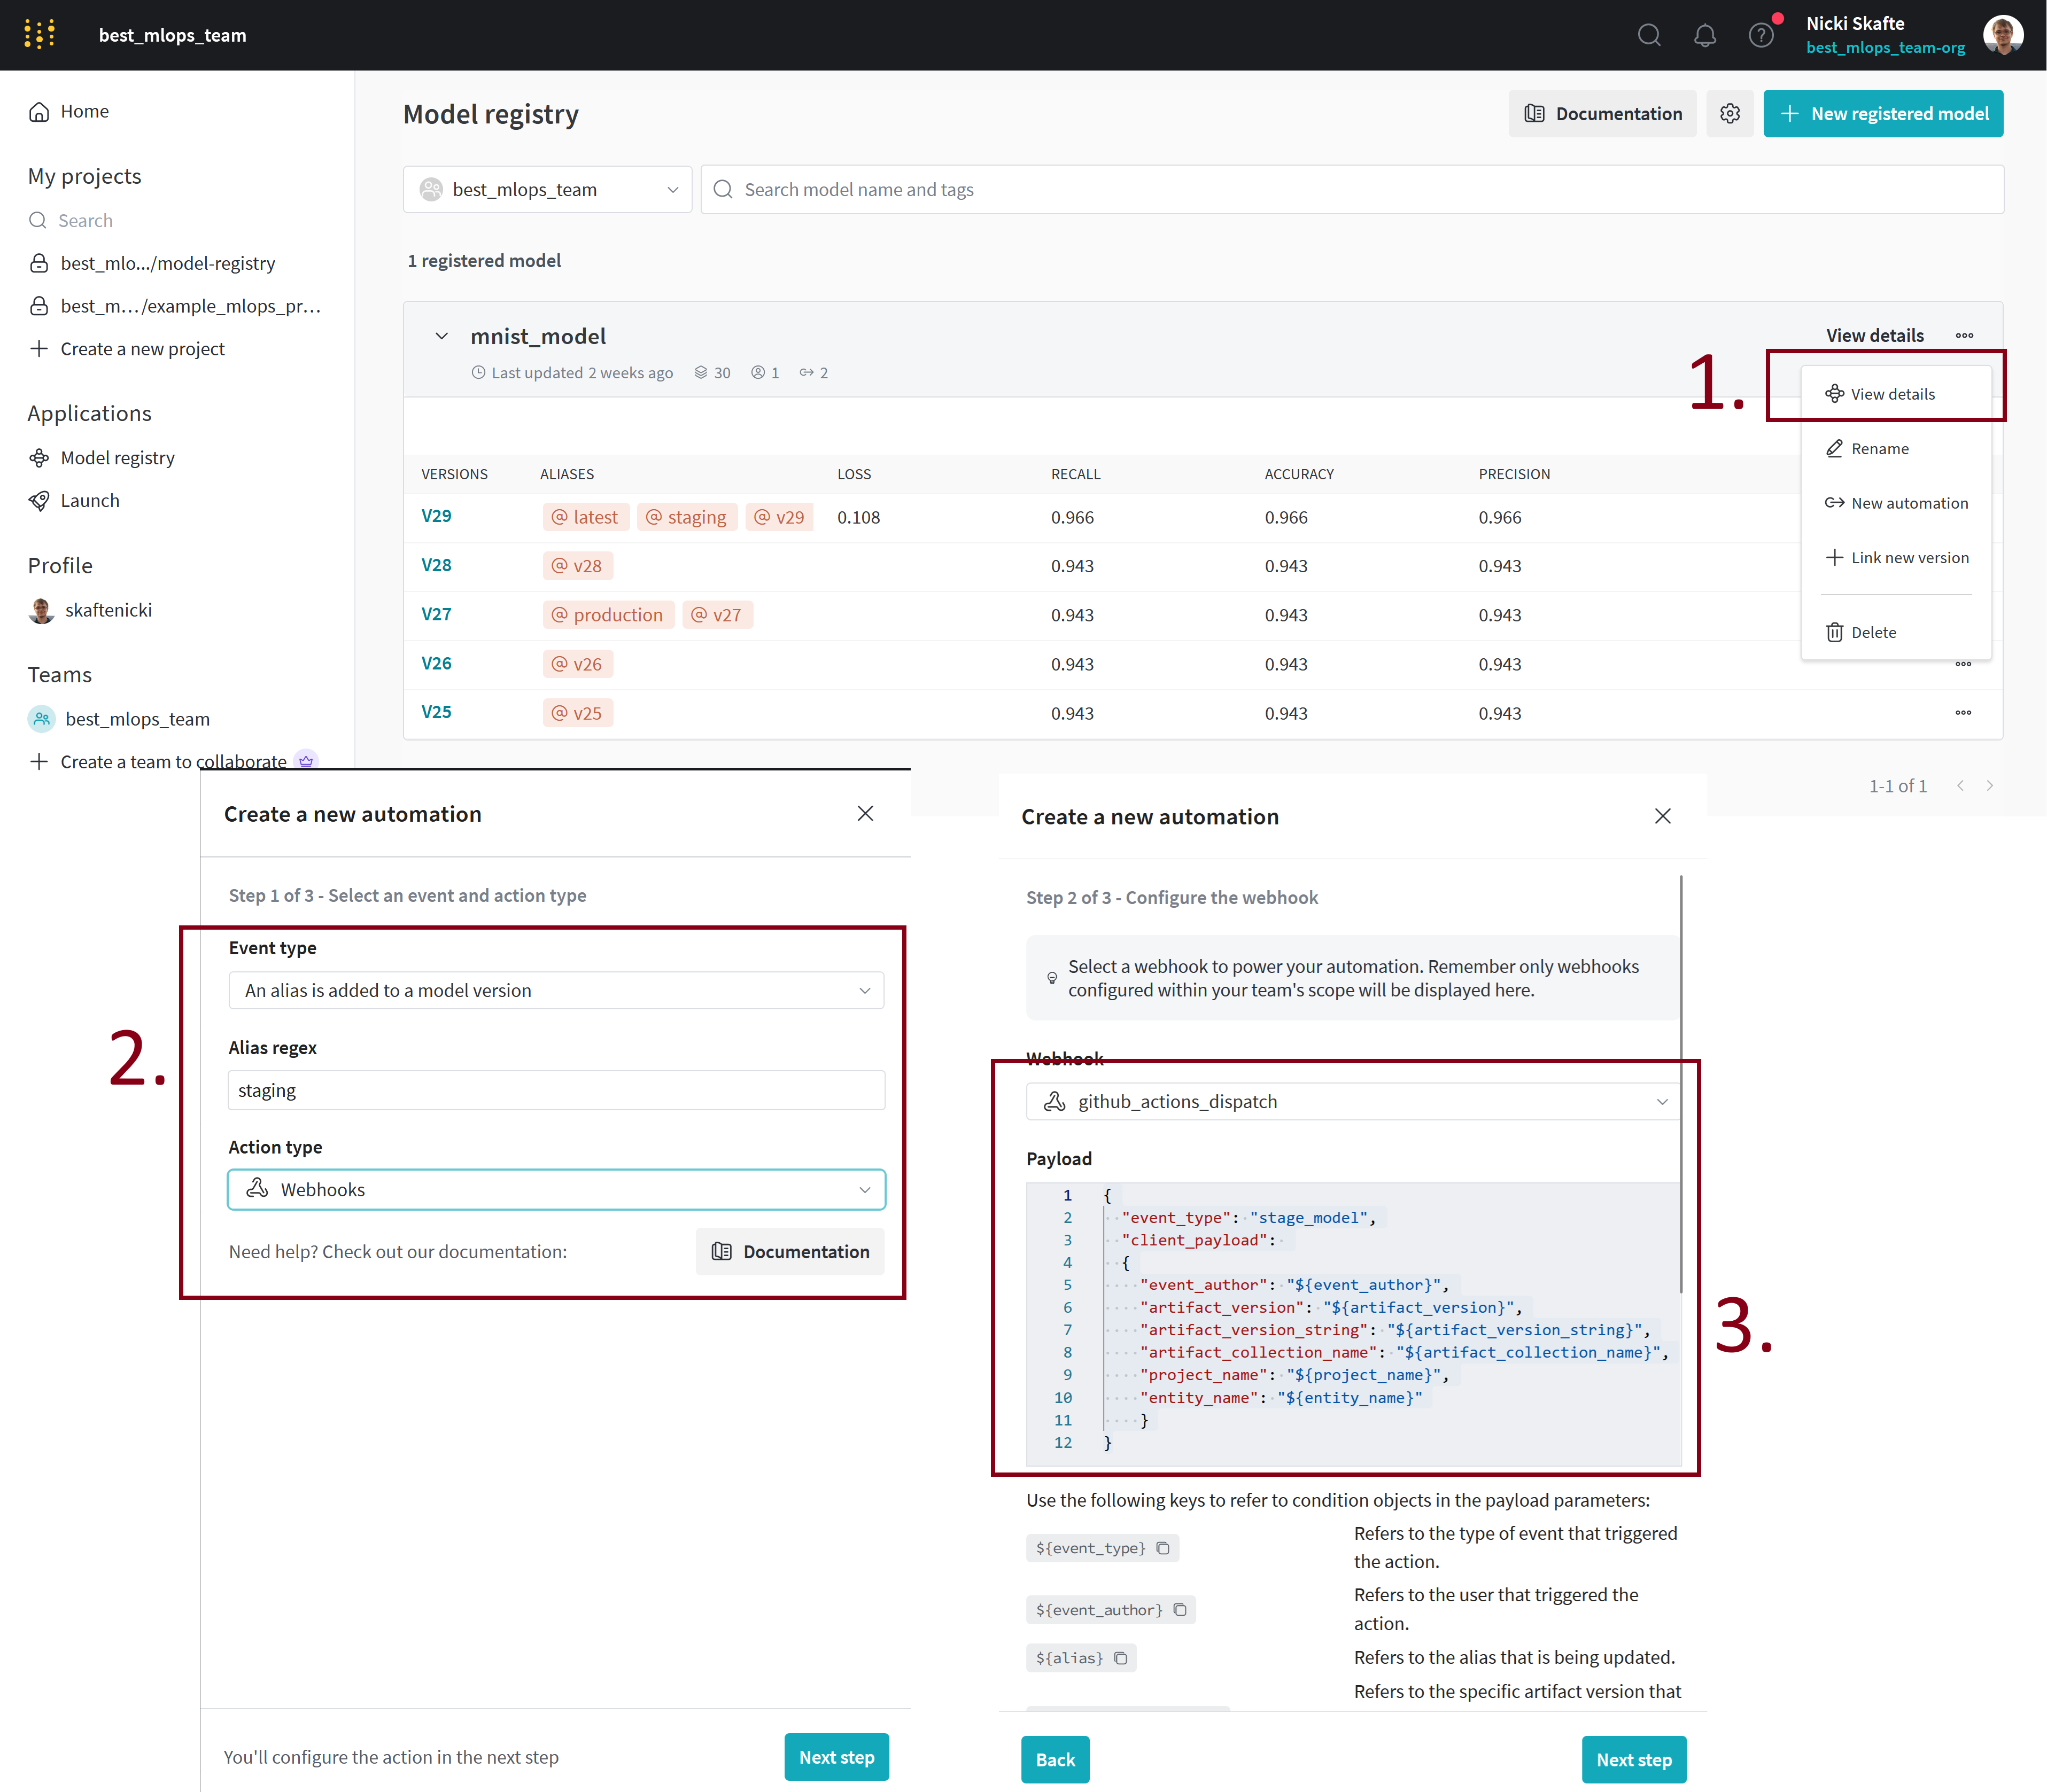Screen dimensions: 2047x1792
Task: Choose Delete in the context menu
Action: (x=1873, y=632)
